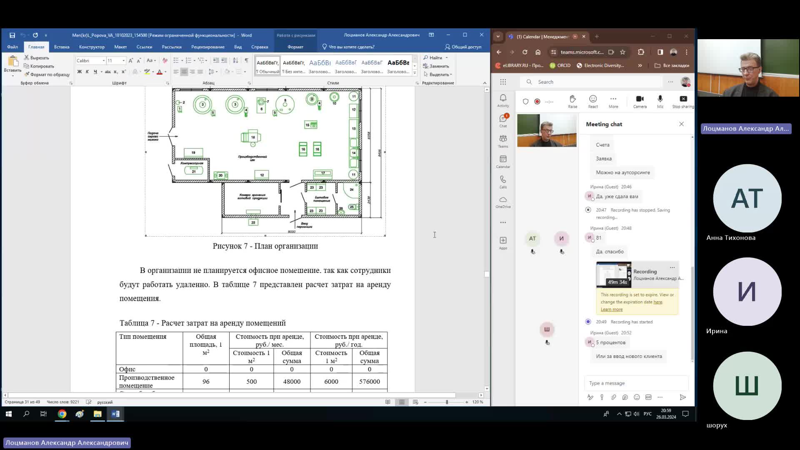Click the Cut (Вырезать) scissors command
The width and height of the screenshot is (800, 450).
coord(37,58)
